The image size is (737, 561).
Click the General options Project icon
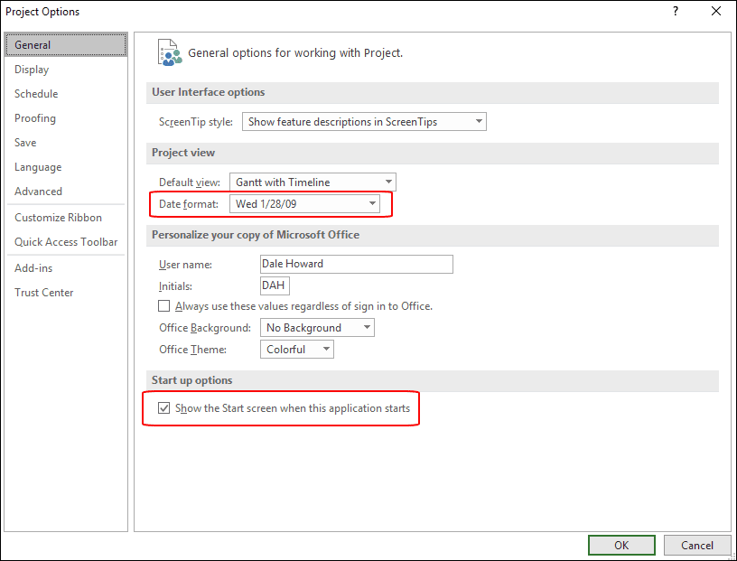coord(170,52)
